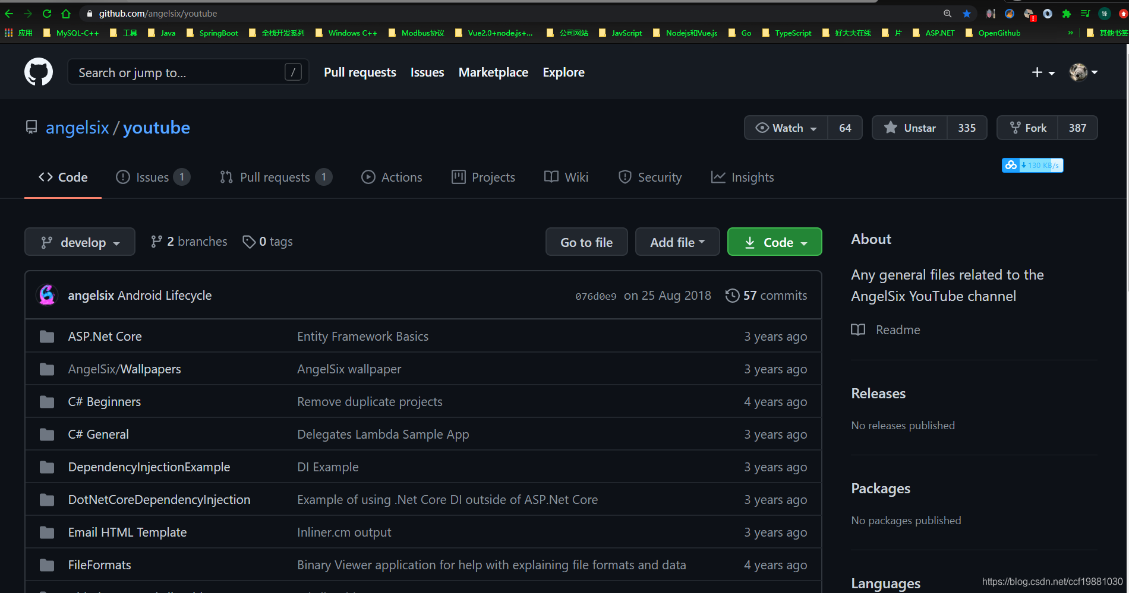This screenshot has height=593, width=1129.
Task: Open the angelsix owner profile link
Action: tap(77, 128)
